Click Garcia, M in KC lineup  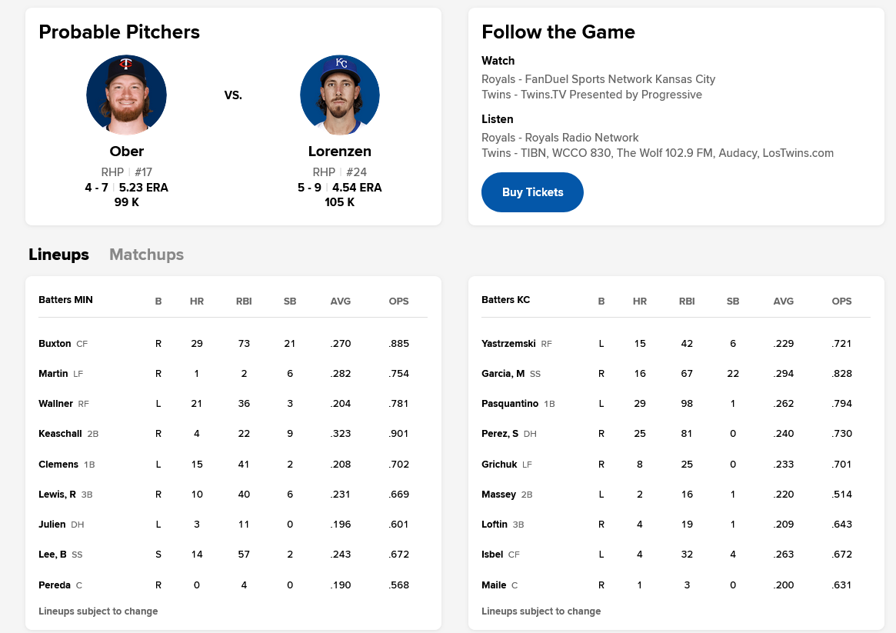click(x=503, y=374)
